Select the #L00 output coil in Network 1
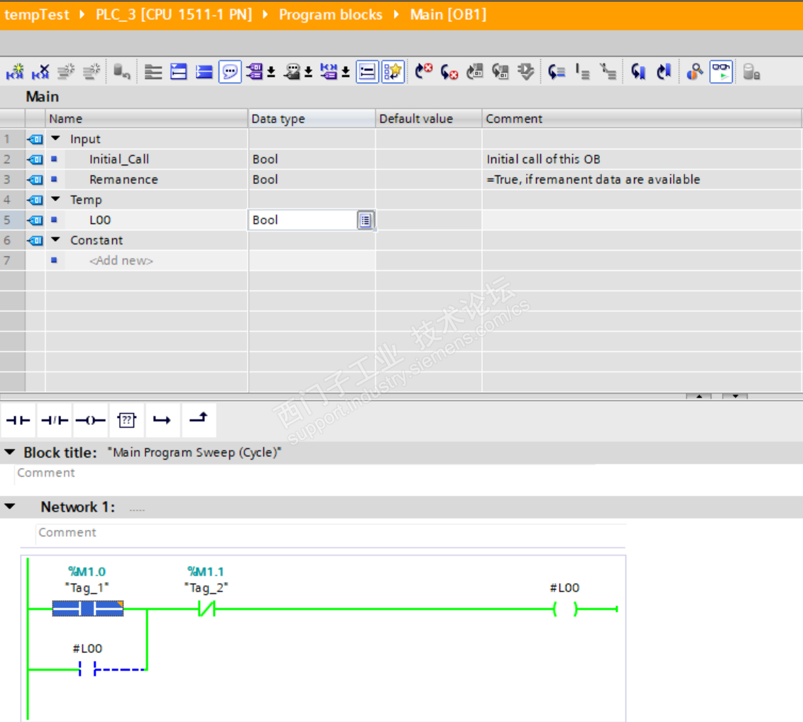 565,609
